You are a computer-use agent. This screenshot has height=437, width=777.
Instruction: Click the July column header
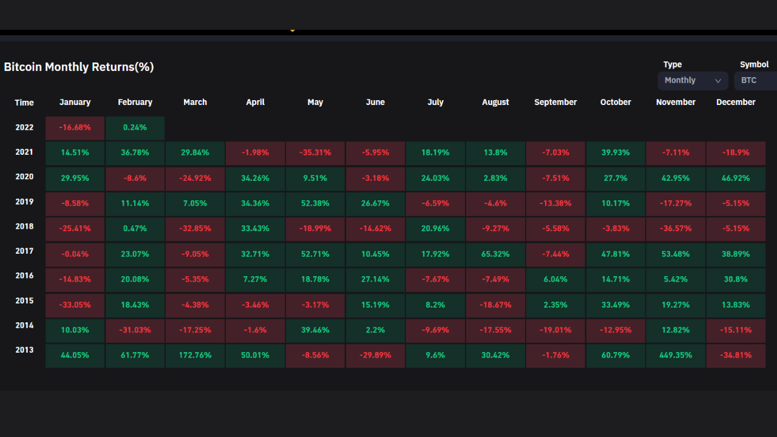pos(435,102)
